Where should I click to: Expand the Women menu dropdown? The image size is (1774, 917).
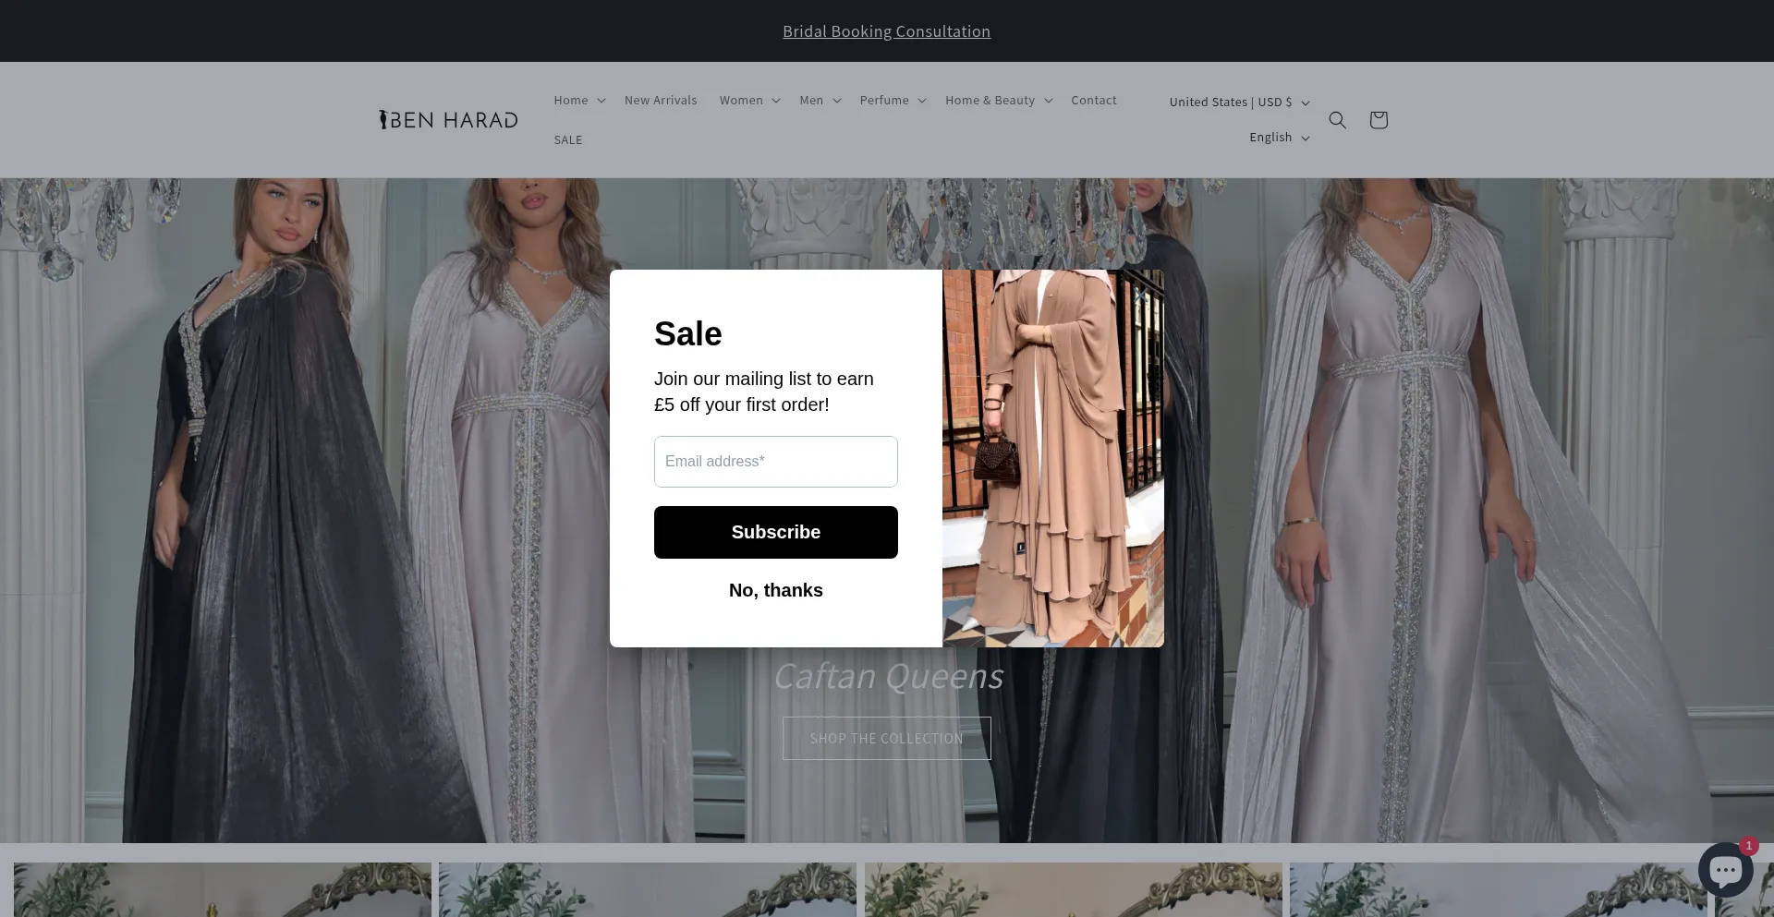tap(749, 101)
